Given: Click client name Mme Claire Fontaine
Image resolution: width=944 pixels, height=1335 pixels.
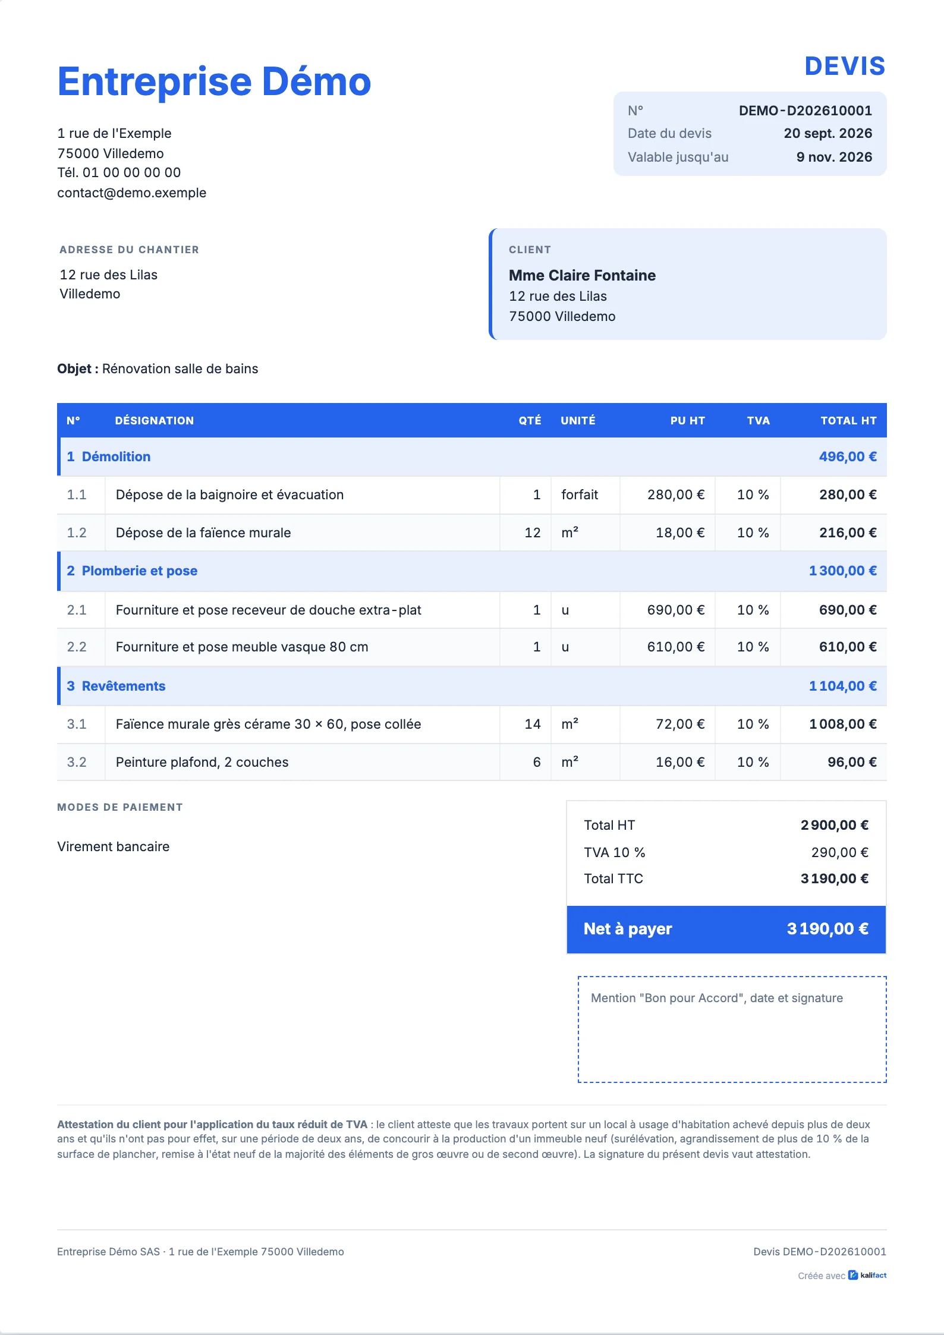Looking at the screenshot, I should [582, 275].
